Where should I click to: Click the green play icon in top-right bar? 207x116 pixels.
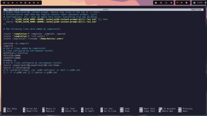tap(156, 3)
